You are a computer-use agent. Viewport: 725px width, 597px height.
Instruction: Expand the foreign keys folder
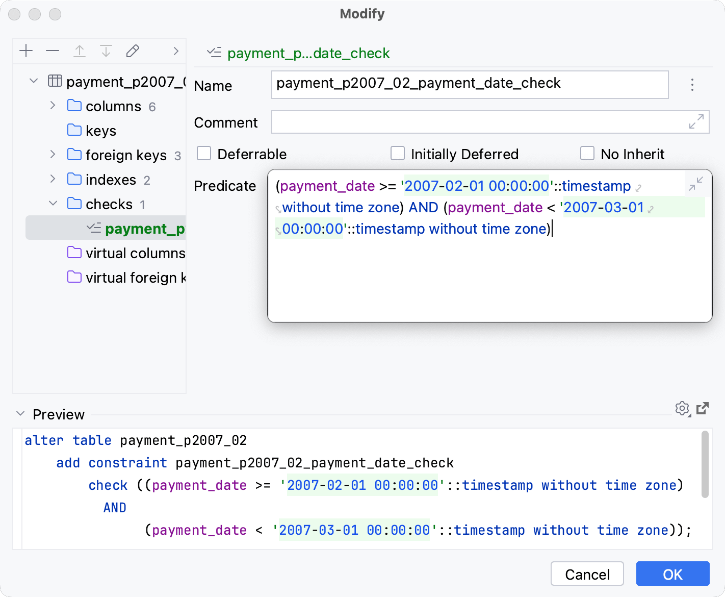[x=53, y=155]
